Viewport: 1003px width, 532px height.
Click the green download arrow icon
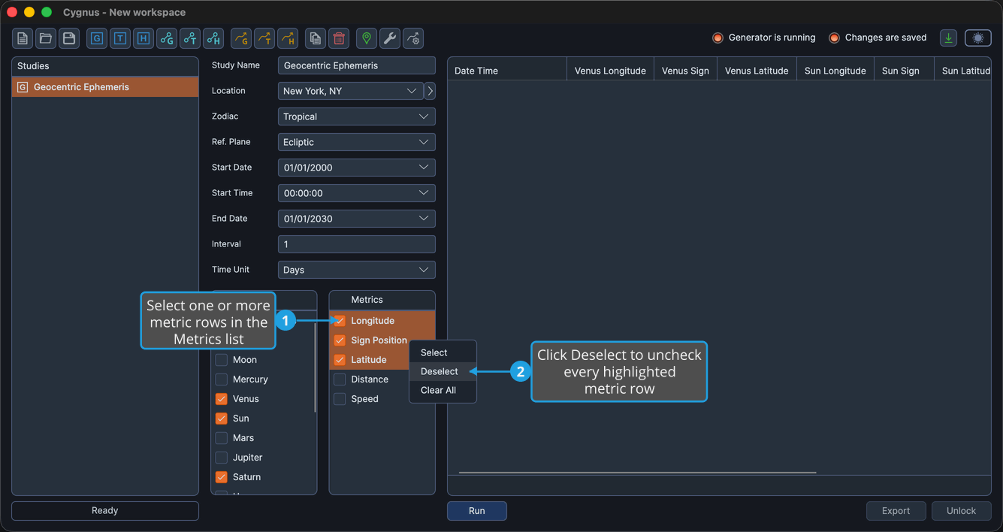[x=949, y=38]
